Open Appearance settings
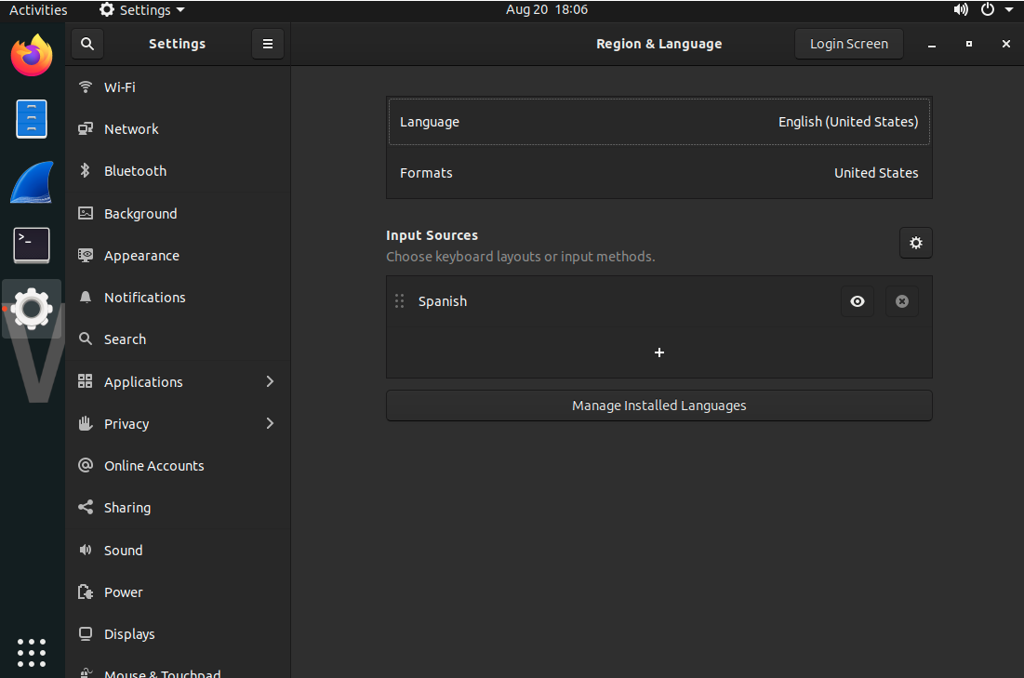This screenshot has height=678, width=1024. 178,256
